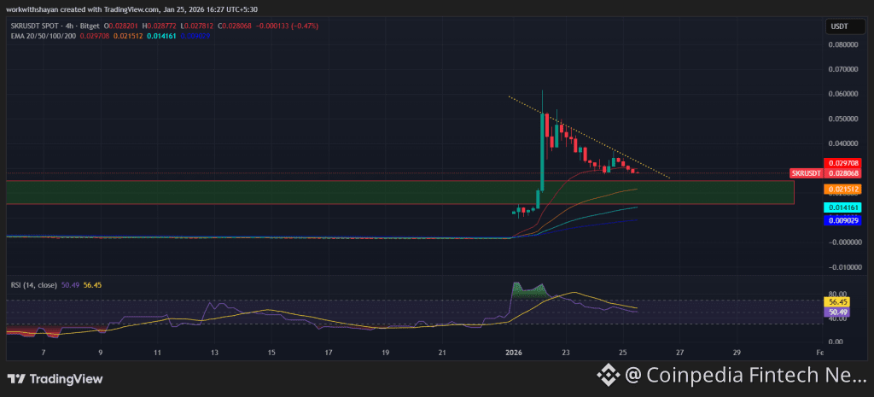Click date label 27 on time axis
Screen dimensions: 874x397
[x=679, y=353]
